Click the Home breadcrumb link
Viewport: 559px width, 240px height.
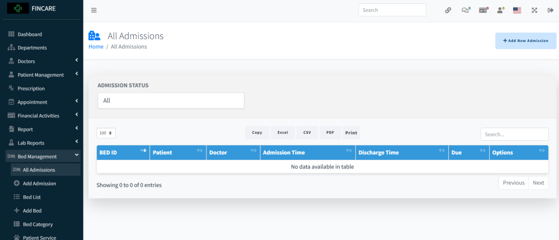[x=96, y=47]
